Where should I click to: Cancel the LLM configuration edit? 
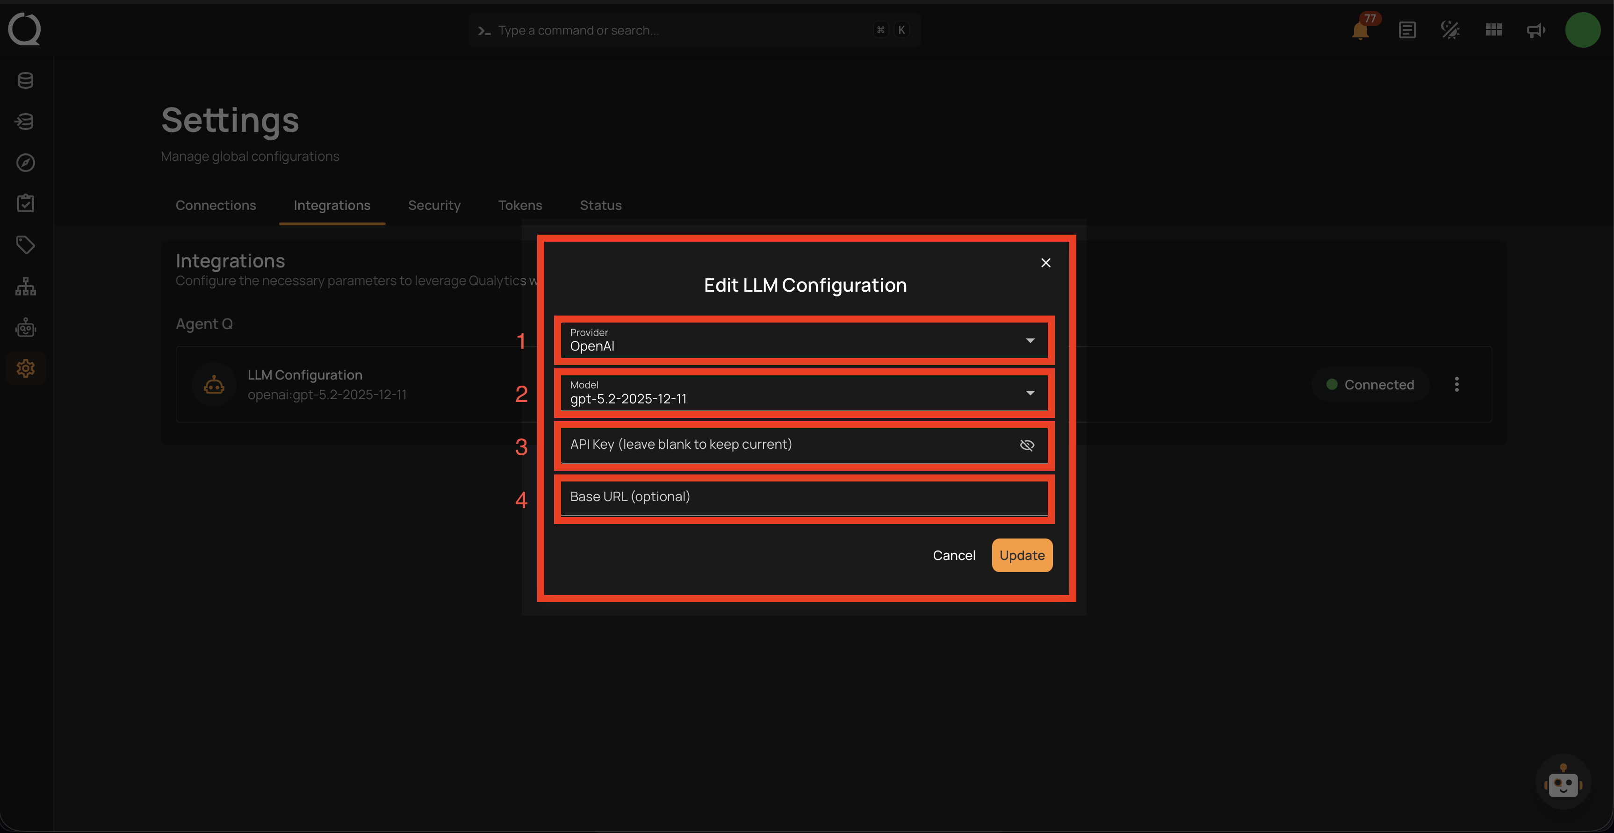pyautogui.click(x=954, y=555)
